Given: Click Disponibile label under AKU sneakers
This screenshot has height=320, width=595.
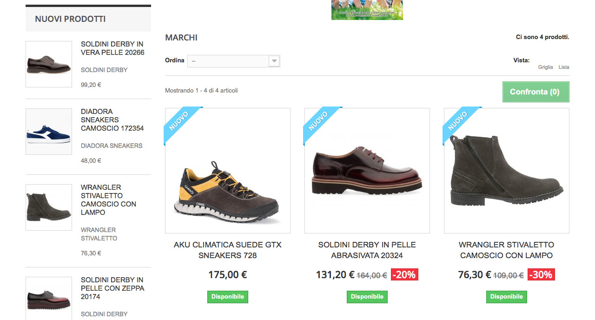Looking at the screenshot, I should tap(228, 297).
